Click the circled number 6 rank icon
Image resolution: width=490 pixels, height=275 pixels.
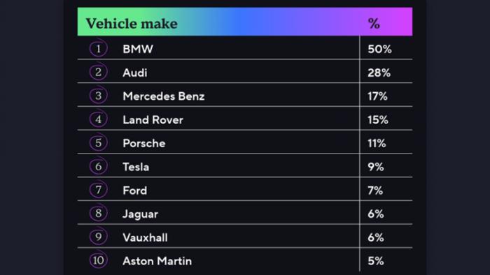coord(99,166)
